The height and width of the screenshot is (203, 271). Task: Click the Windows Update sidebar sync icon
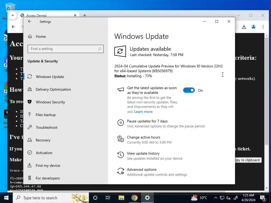(x=30, y=76)
